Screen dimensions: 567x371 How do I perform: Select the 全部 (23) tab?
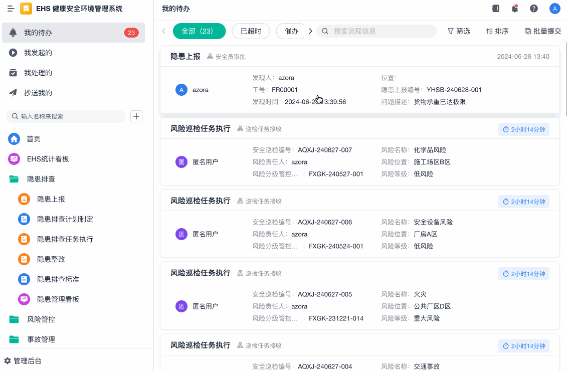point(199,31)
